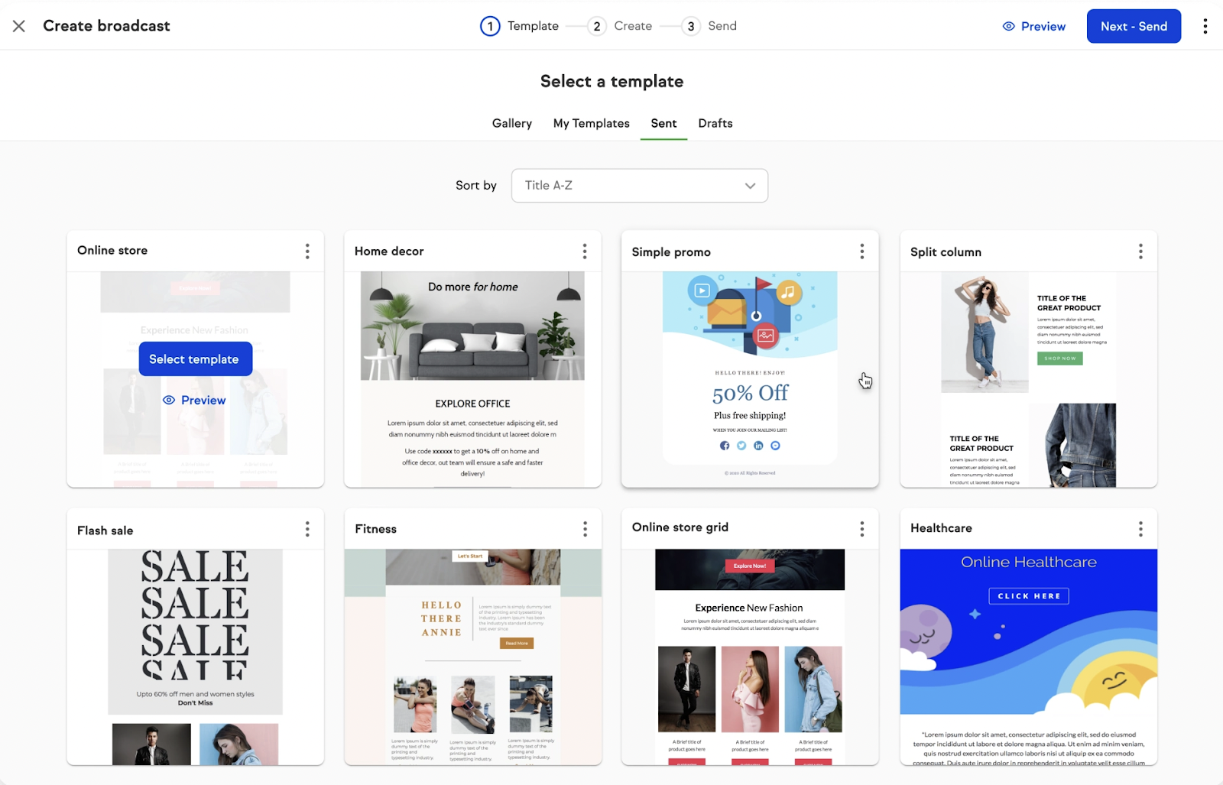The width and height of the screenshot is (1223, 785).
Task: Click the Next - Send button
Action: [x=1134, y=26]
